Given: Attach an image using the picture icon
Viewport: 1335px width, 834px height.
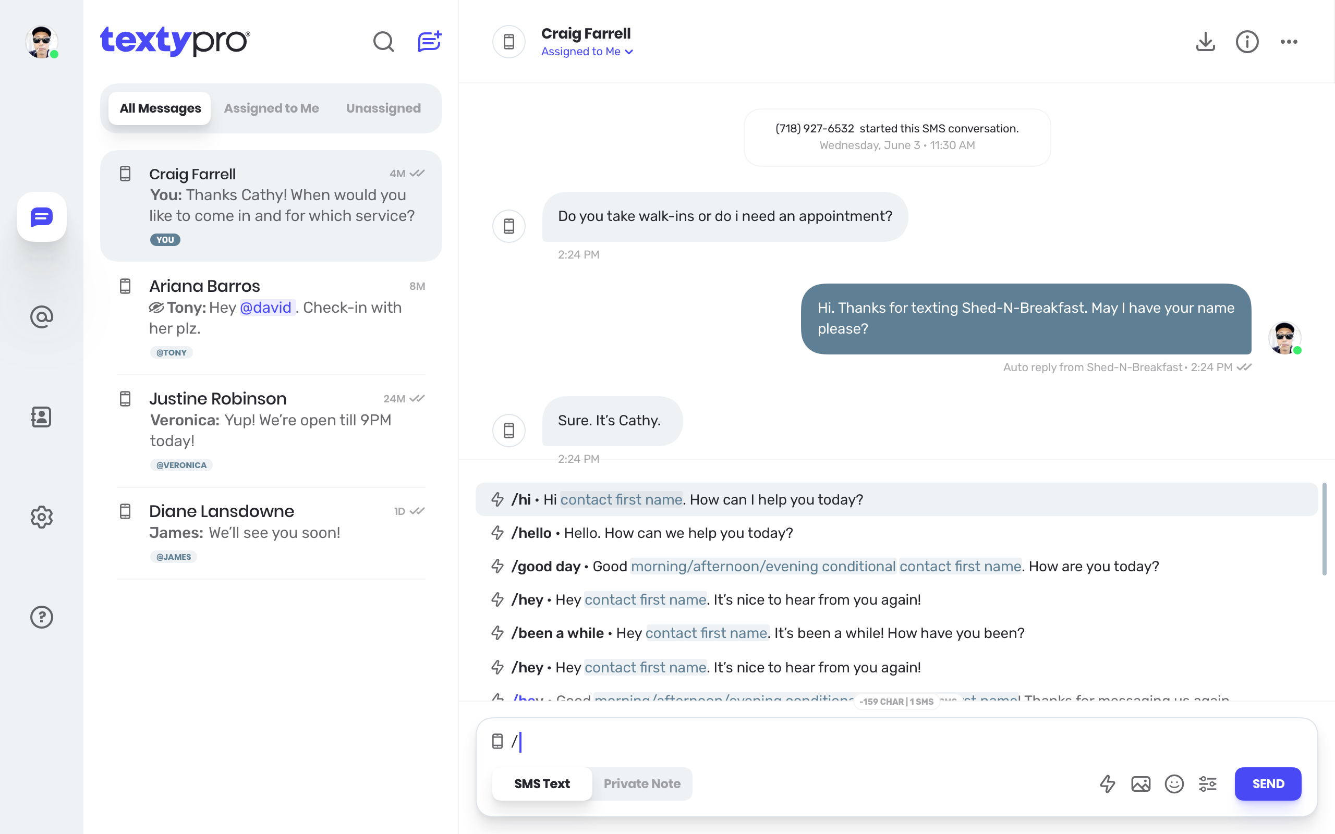Looking at the screenshot, I should pos(1140,784).
